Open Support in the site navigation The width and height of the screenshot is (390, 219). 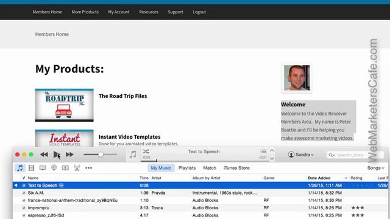tap(175, 12)
